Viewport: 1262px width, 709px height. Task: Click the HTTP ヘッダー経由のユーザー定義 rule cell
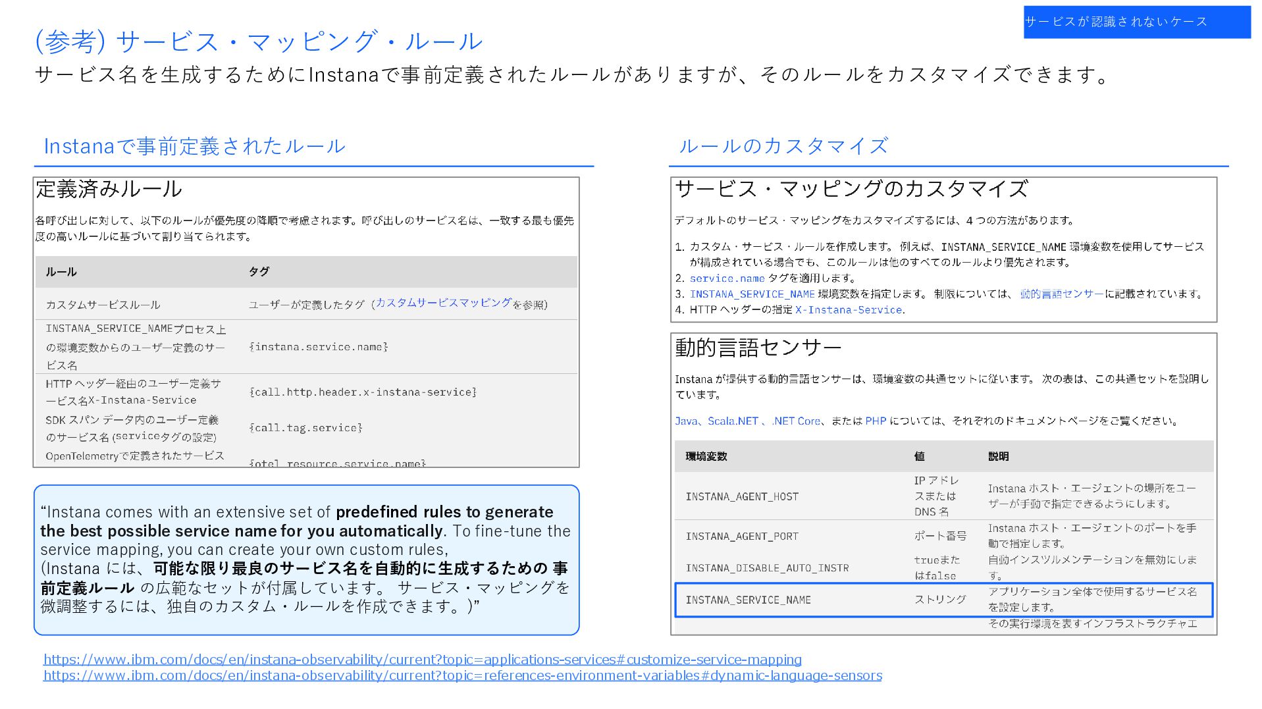133,392
